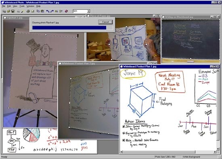Screen dimensions: 222x159
Task: Click the 'Action Items' heading text
Action: click(x=135, y=121)
